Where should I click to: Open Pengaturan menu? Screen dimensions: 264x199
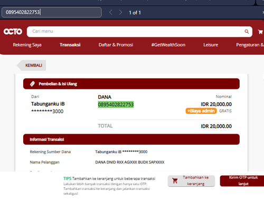(x=250, y=45)
